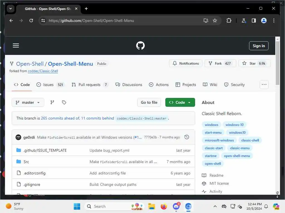Viewport: 285px width, 213px height.
Task: Click the Windows taskbar Search box
Action: coord(114,206)
